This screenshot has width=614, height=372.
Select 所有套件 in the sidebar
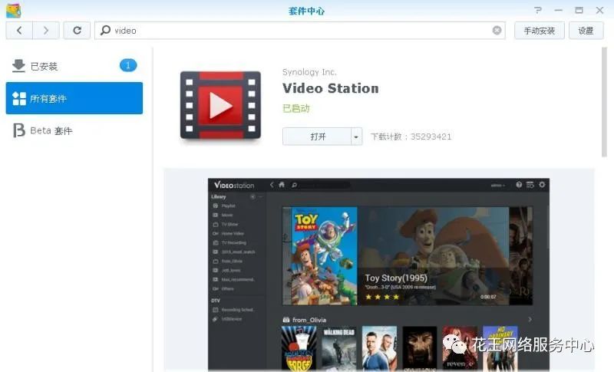tap(74, 98)
